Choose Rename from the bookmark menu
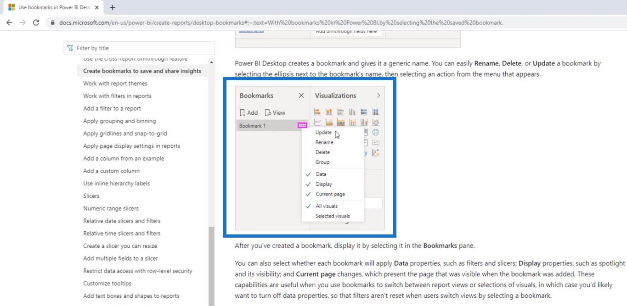The height and width of the screenshot is (306, 627). click(324, 142)
